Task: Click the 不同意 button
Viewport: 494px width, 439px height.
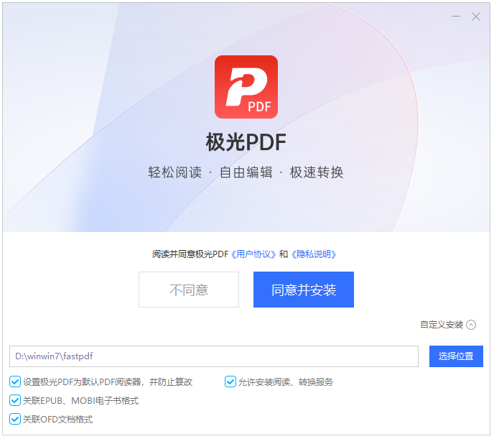Action: [189, 290]
